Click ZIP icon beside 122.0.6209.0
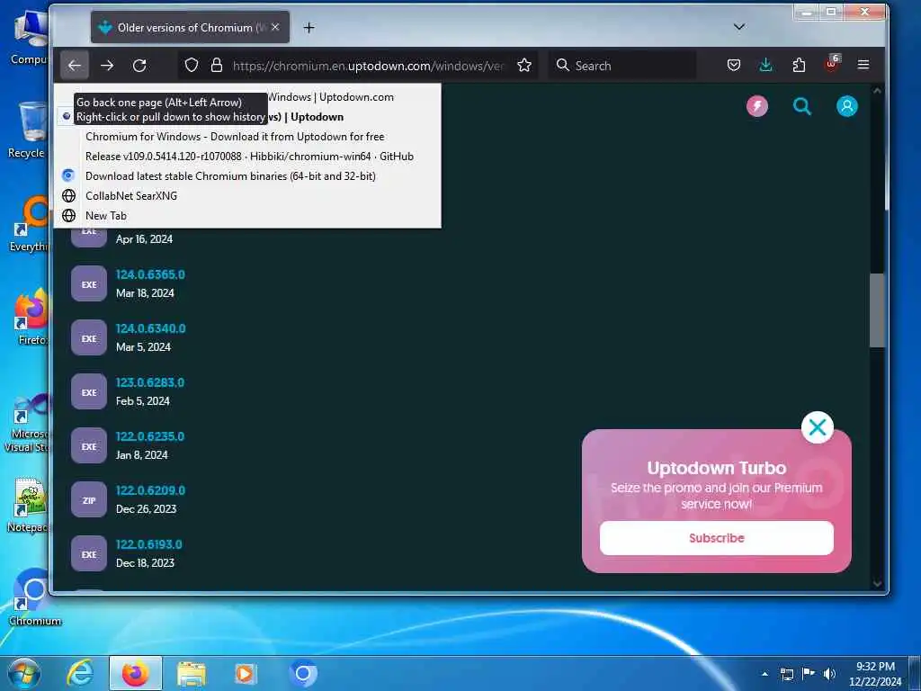 pos(89,500)
